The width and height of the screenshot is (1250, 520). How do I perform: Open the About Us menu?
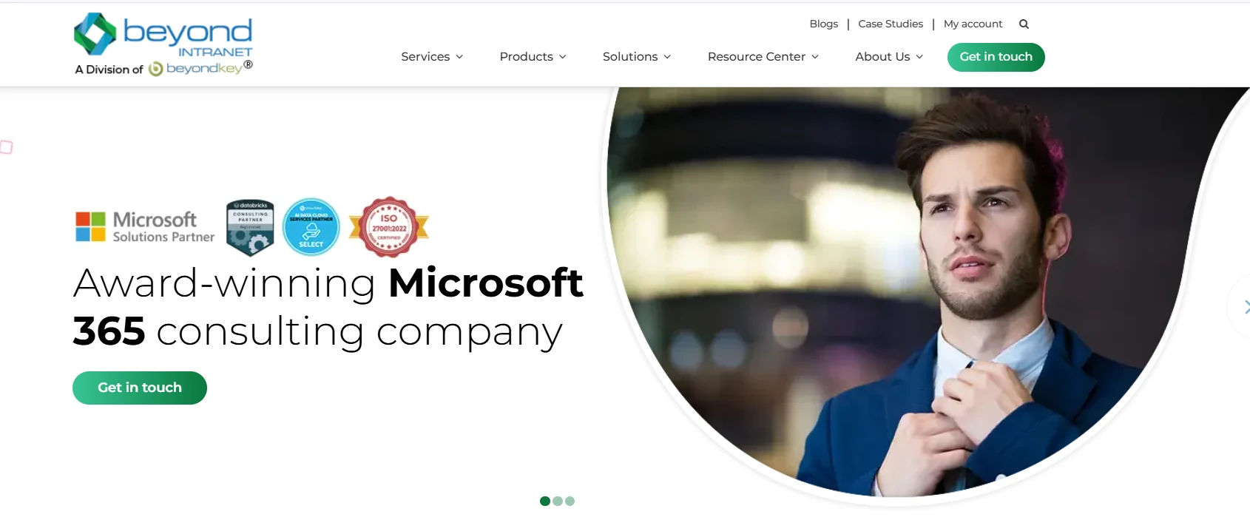(x=889, y=57)
